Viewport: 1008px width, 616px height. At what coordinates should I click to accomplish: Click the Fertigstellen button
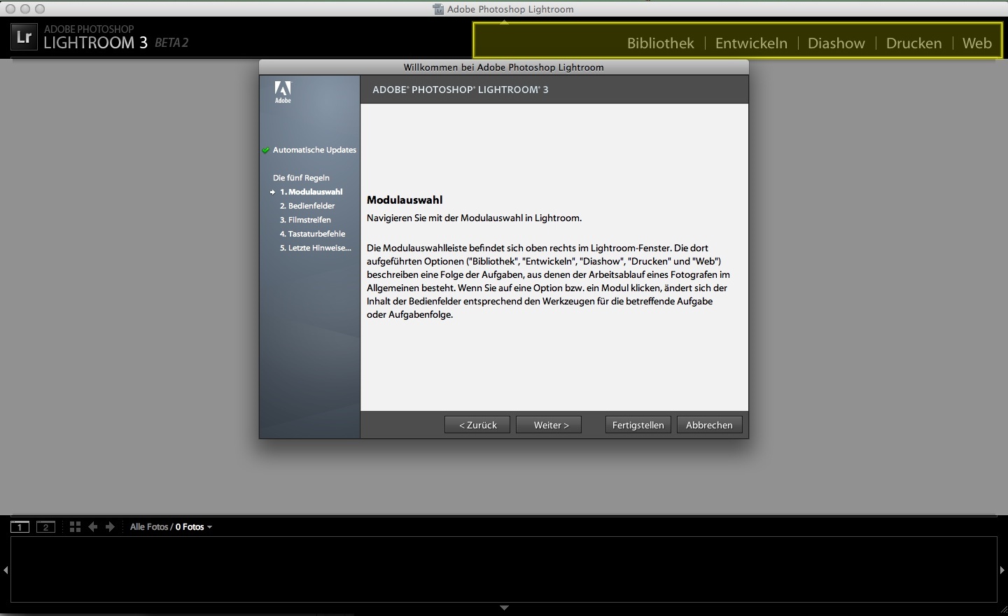[638, 425]
